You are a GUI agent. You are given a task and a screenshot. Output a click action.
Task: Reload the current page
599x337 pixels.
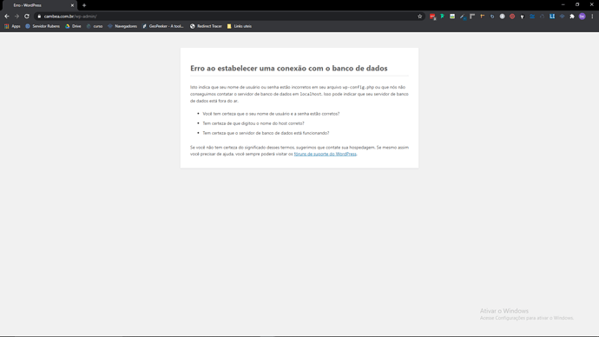pyautogui.click(x=27, y=17)
